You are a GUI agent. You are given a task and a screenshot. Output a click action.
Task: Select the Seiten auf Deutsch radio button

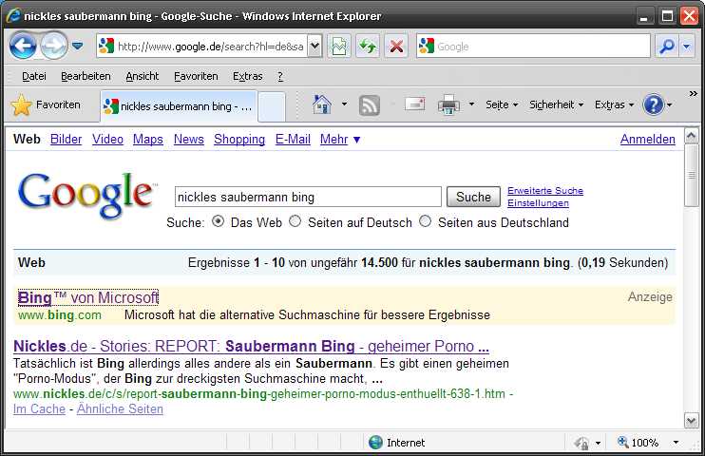[295, 221]
